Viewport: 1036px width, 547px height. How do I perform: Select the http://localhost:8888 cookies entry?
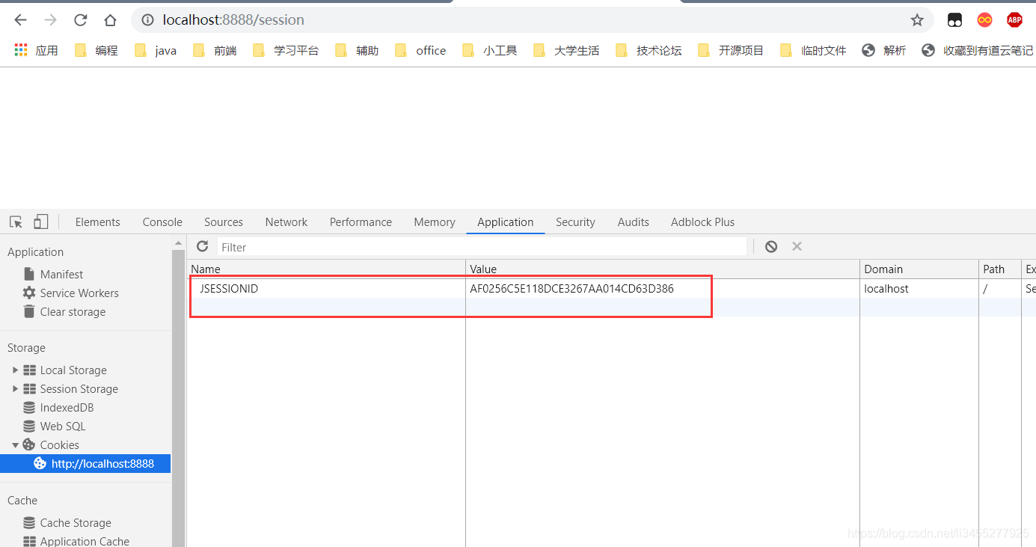click(85, 464)
